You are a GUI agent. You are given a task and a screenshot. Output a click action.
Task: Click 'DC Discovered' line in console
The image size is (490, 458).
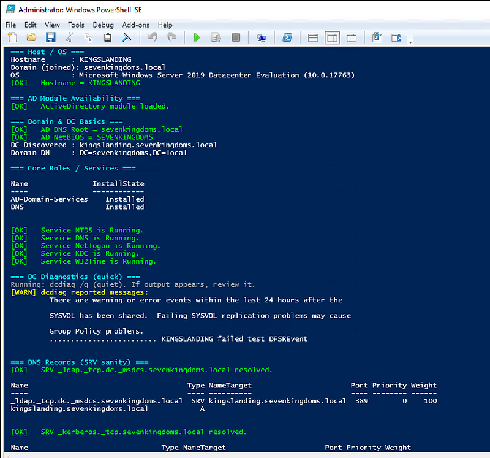[114, 145]
